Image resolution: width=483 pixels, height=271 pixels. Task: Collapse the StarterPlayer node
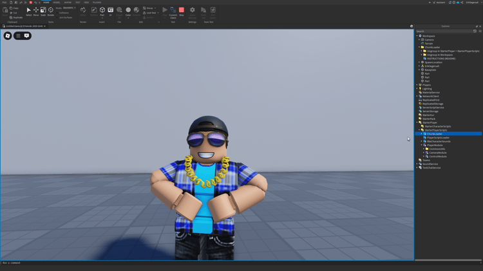pyautogui.click(x=417, y=122)
